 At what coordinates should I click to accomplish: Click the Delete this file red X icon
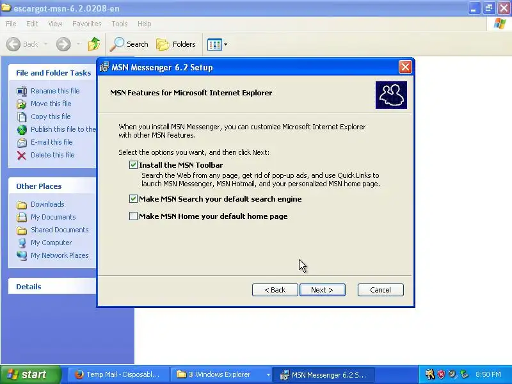[22, 156]
